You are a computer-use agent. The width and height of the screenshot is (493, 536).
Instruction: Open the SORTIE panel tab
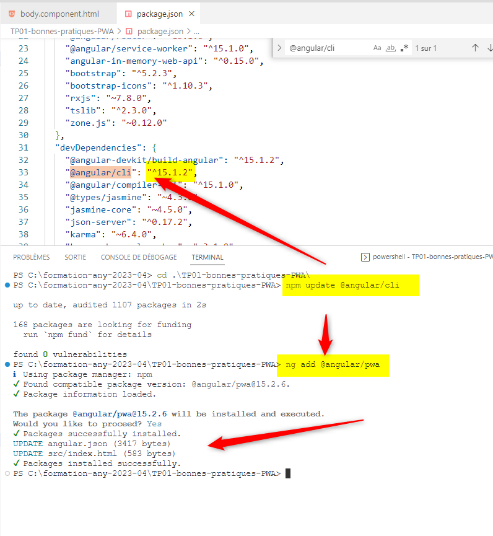(75, 257)
